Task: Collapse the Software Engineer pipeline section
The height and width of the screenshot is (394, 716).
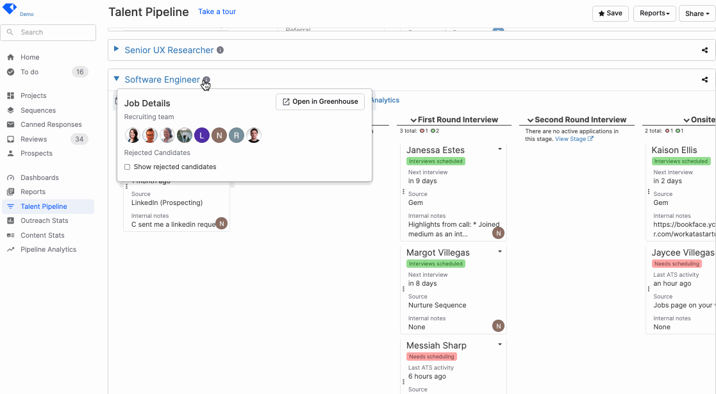Action: (116, 78)
